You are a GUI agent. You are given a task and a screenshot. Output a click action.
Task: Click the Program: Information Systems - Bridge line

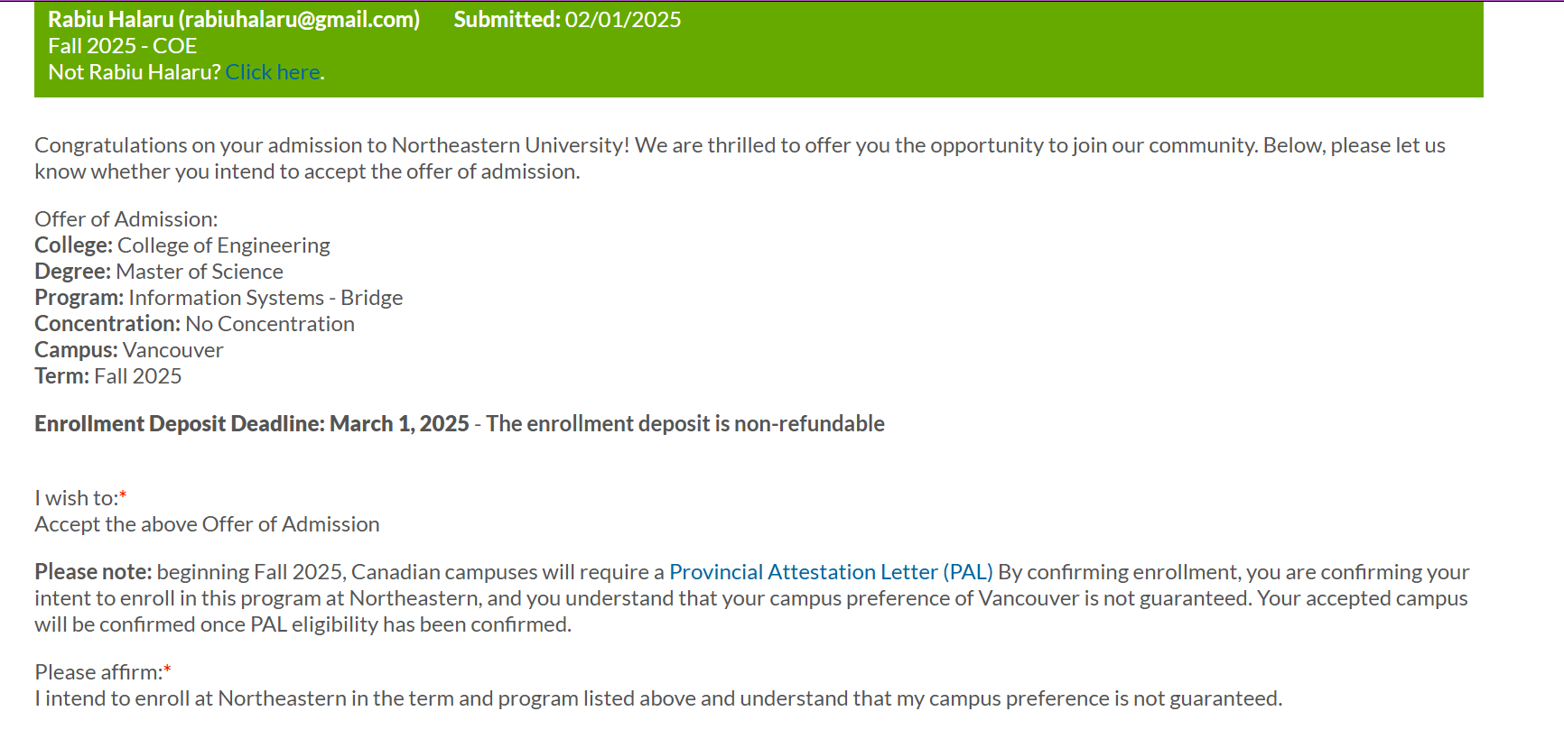219,298
